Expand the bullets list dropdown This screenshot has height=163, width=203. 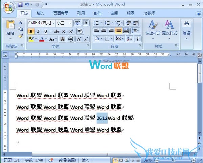pos(101,23)
